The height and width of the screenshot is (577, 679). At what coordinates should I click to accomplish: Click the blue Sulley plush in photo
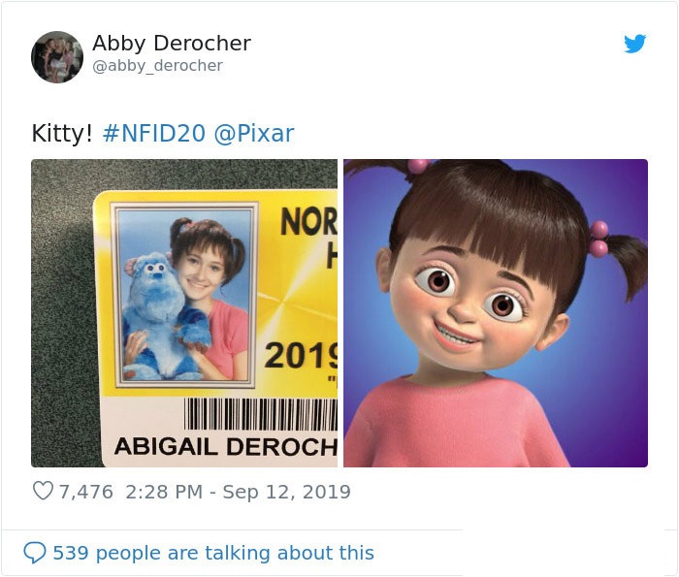158,316
